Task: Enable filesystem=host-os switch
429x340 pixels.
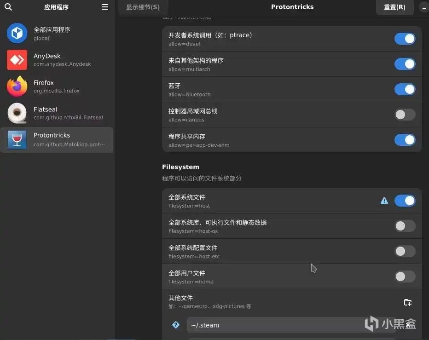Action: pyautogui.click(x=405, y=226)
